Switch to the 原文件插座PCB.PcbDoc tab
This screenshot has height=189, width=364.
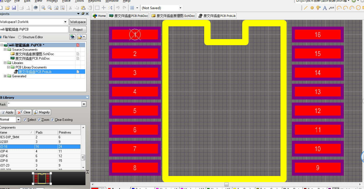coord(128,16)
